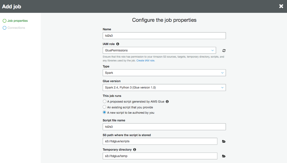Viewport: 287px width, 163px height.
Task: Expand the Type dropdown showing Spark
Action: click(164, 73)
